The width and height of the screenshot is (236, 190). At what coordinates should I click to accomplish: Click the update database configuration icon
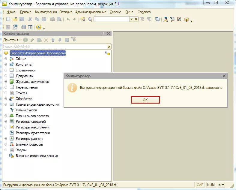click(x=23, y=27)
